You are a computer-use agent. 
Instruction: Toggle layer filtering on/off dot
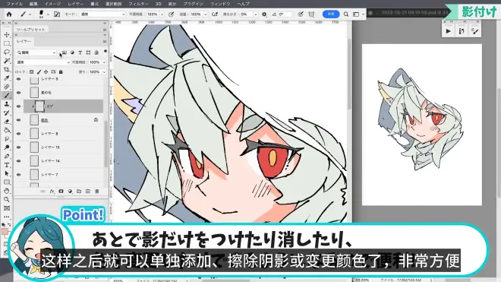(105, 52)
